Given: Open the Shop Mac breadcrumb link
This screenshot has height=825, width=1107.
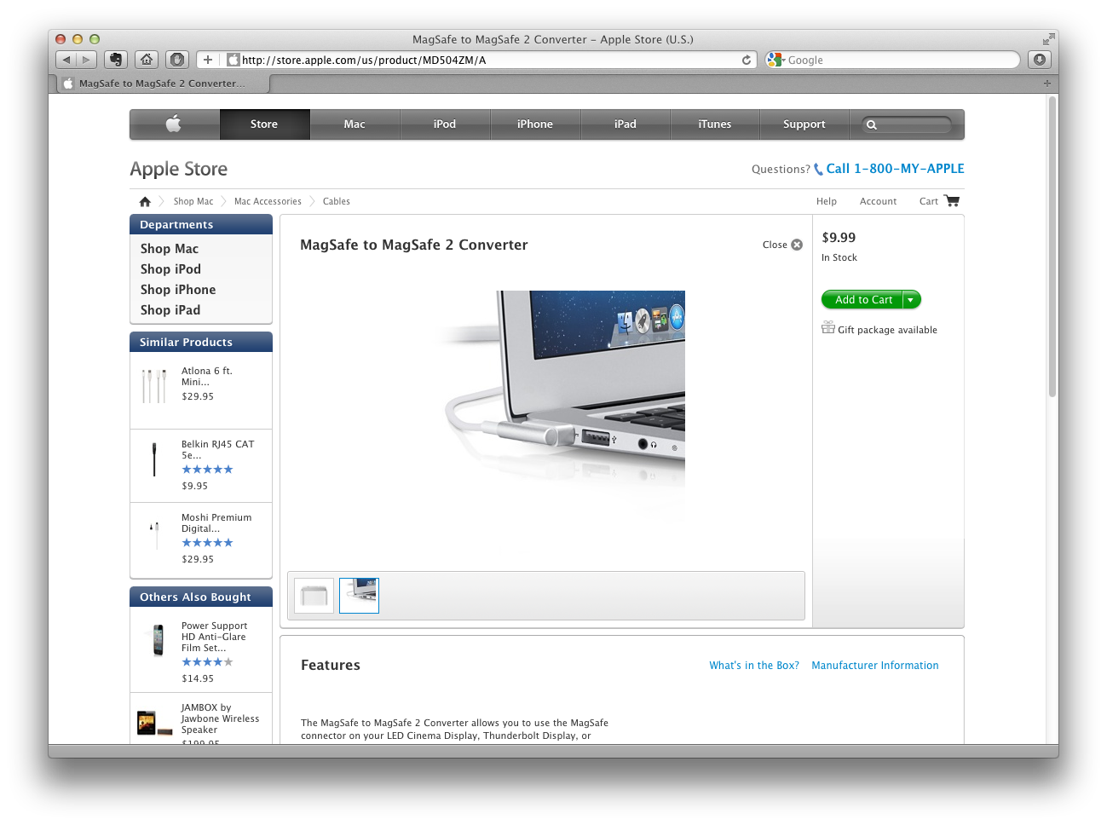Looking at the screenshot, I should click(193, 201).
